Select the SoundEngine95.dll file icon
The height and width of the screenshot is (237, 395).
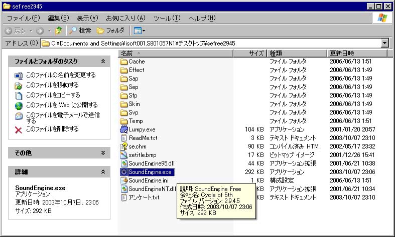coord(123,163)
